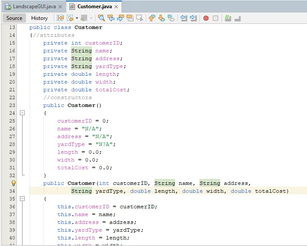Image resolution: width=307 pixels, height=246 pixels.
Task: Click line number 23 in the gutter
Action: pyautogui.click(x=12, y=105)
